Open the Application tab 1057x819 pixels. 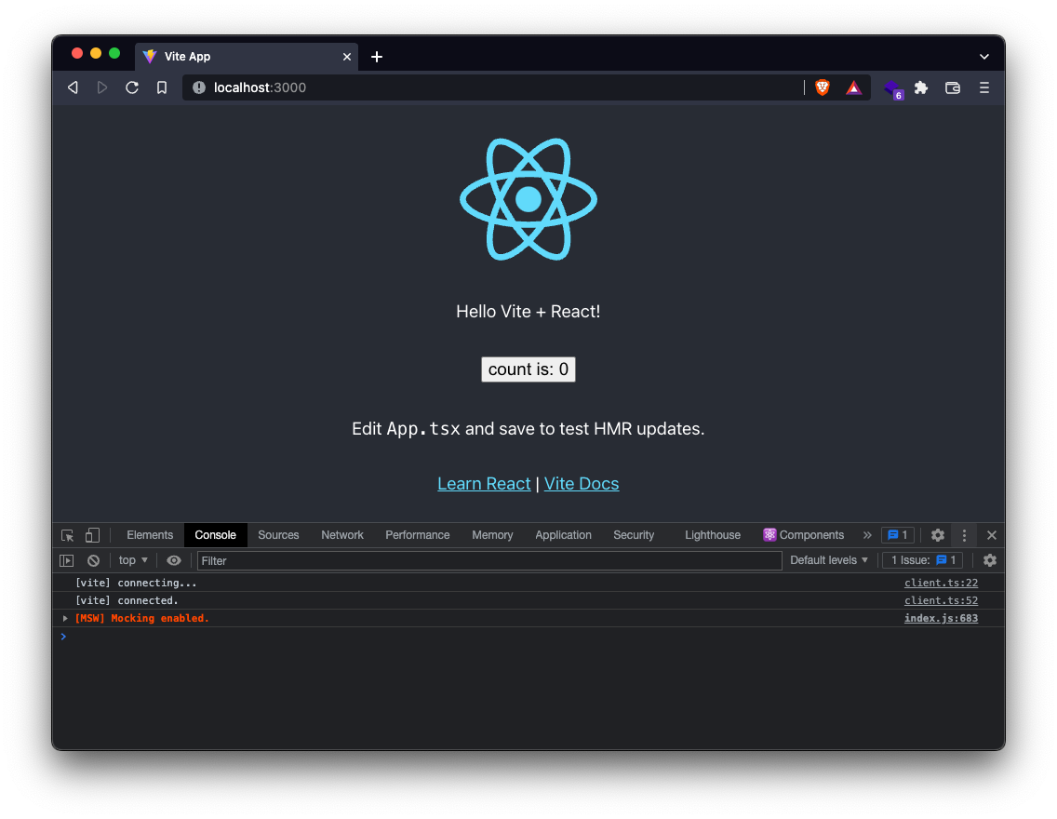[563, 535]
